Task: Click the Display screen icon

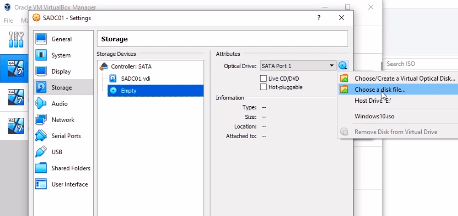Action: (41, 71)
